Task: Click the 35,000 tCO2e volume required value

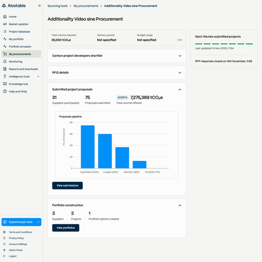Action: [61, 40]
